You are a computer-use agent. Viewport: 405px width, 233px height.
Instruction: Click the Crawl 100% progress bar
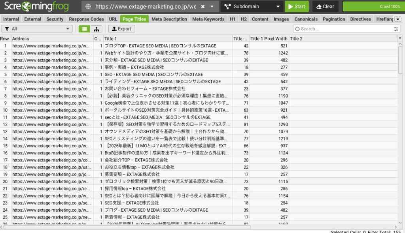373,7
